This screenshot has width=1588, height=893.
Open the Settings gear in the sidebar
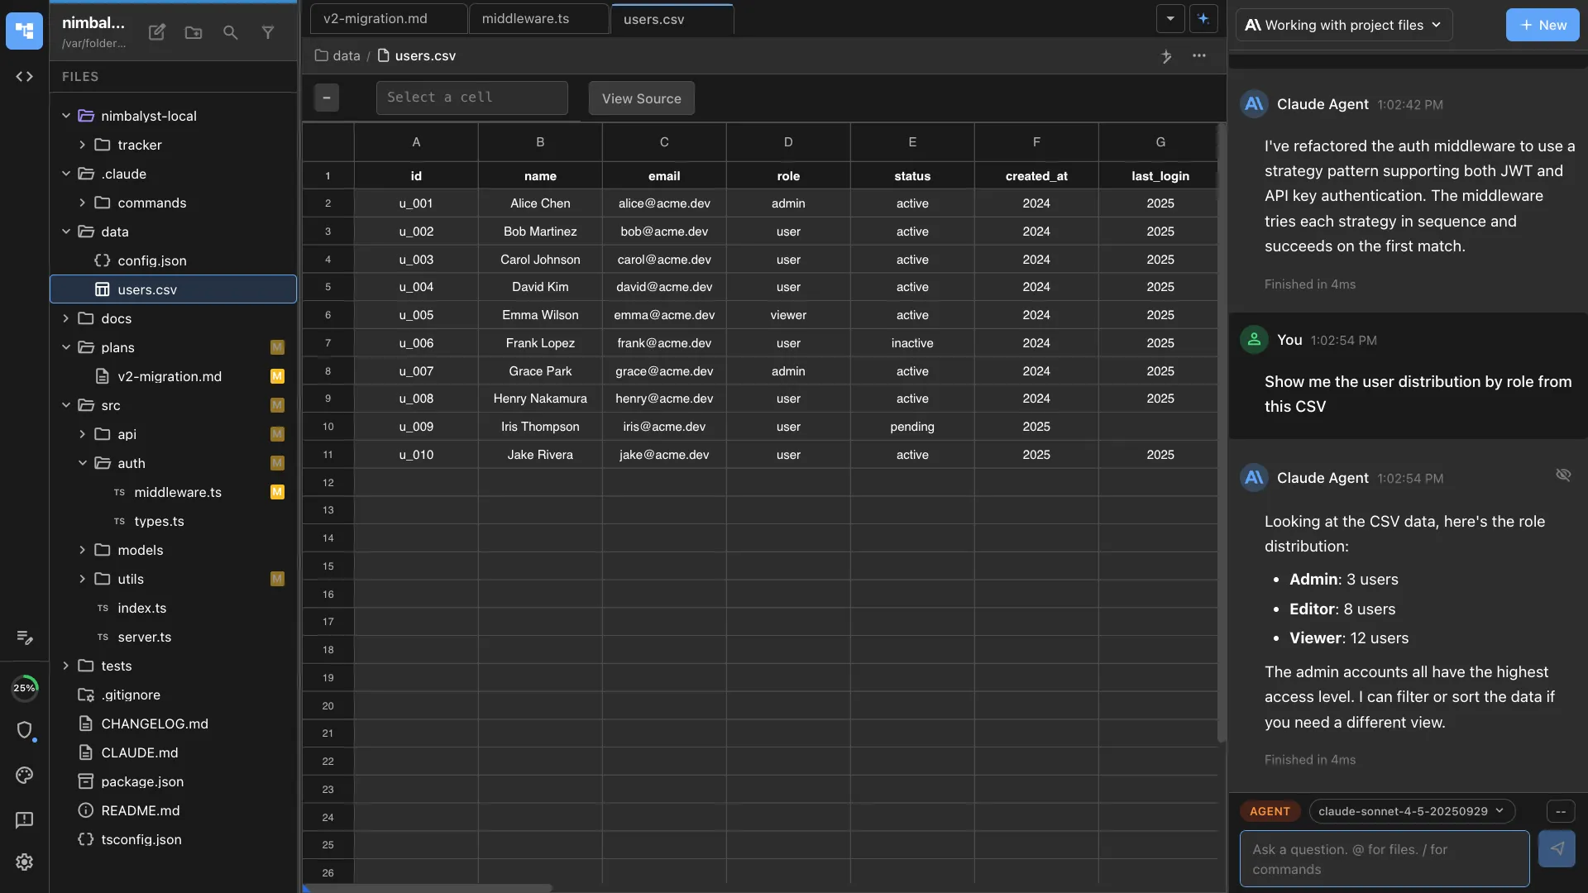(24, 862)
